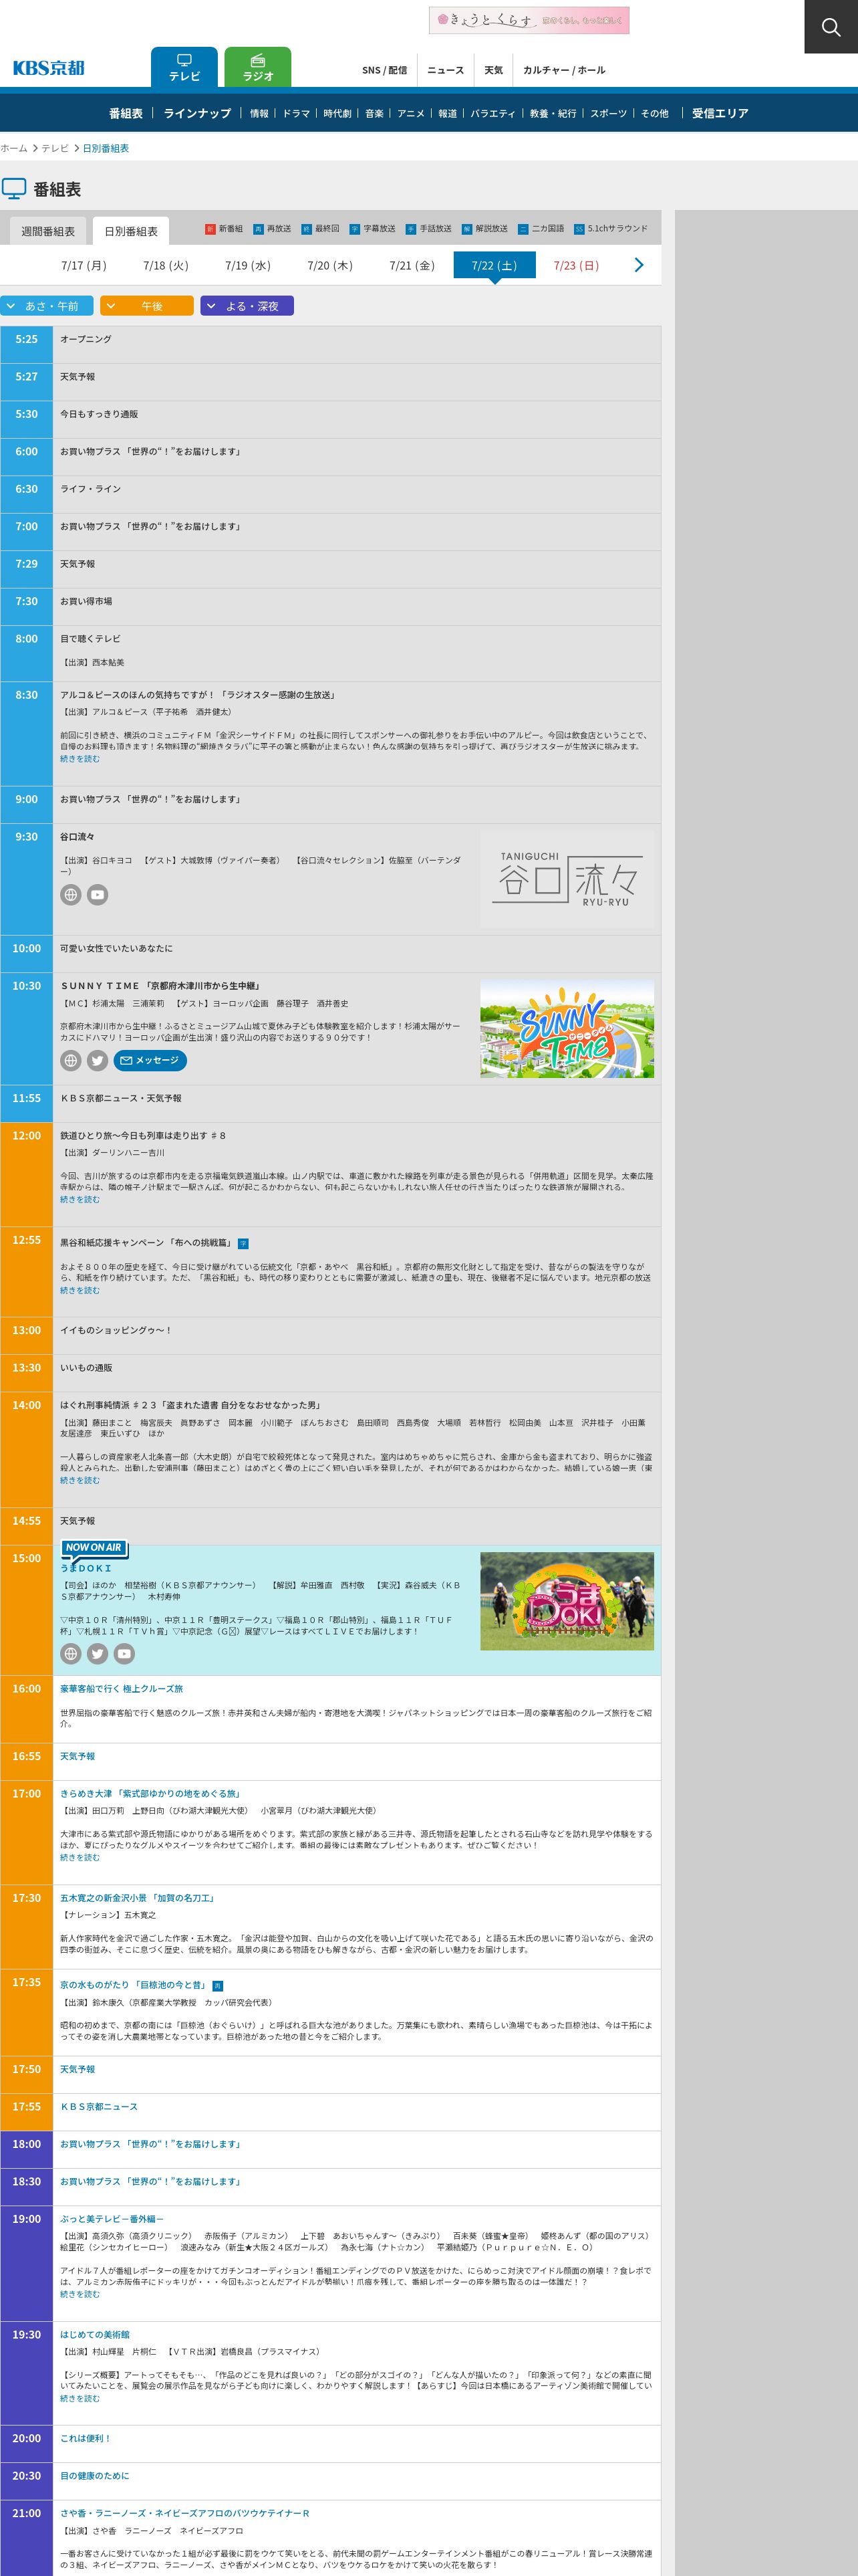Click 今日もすっきり通販 at 5:30
Viewport: 858px width, 2576px height.
click(99, 414)
